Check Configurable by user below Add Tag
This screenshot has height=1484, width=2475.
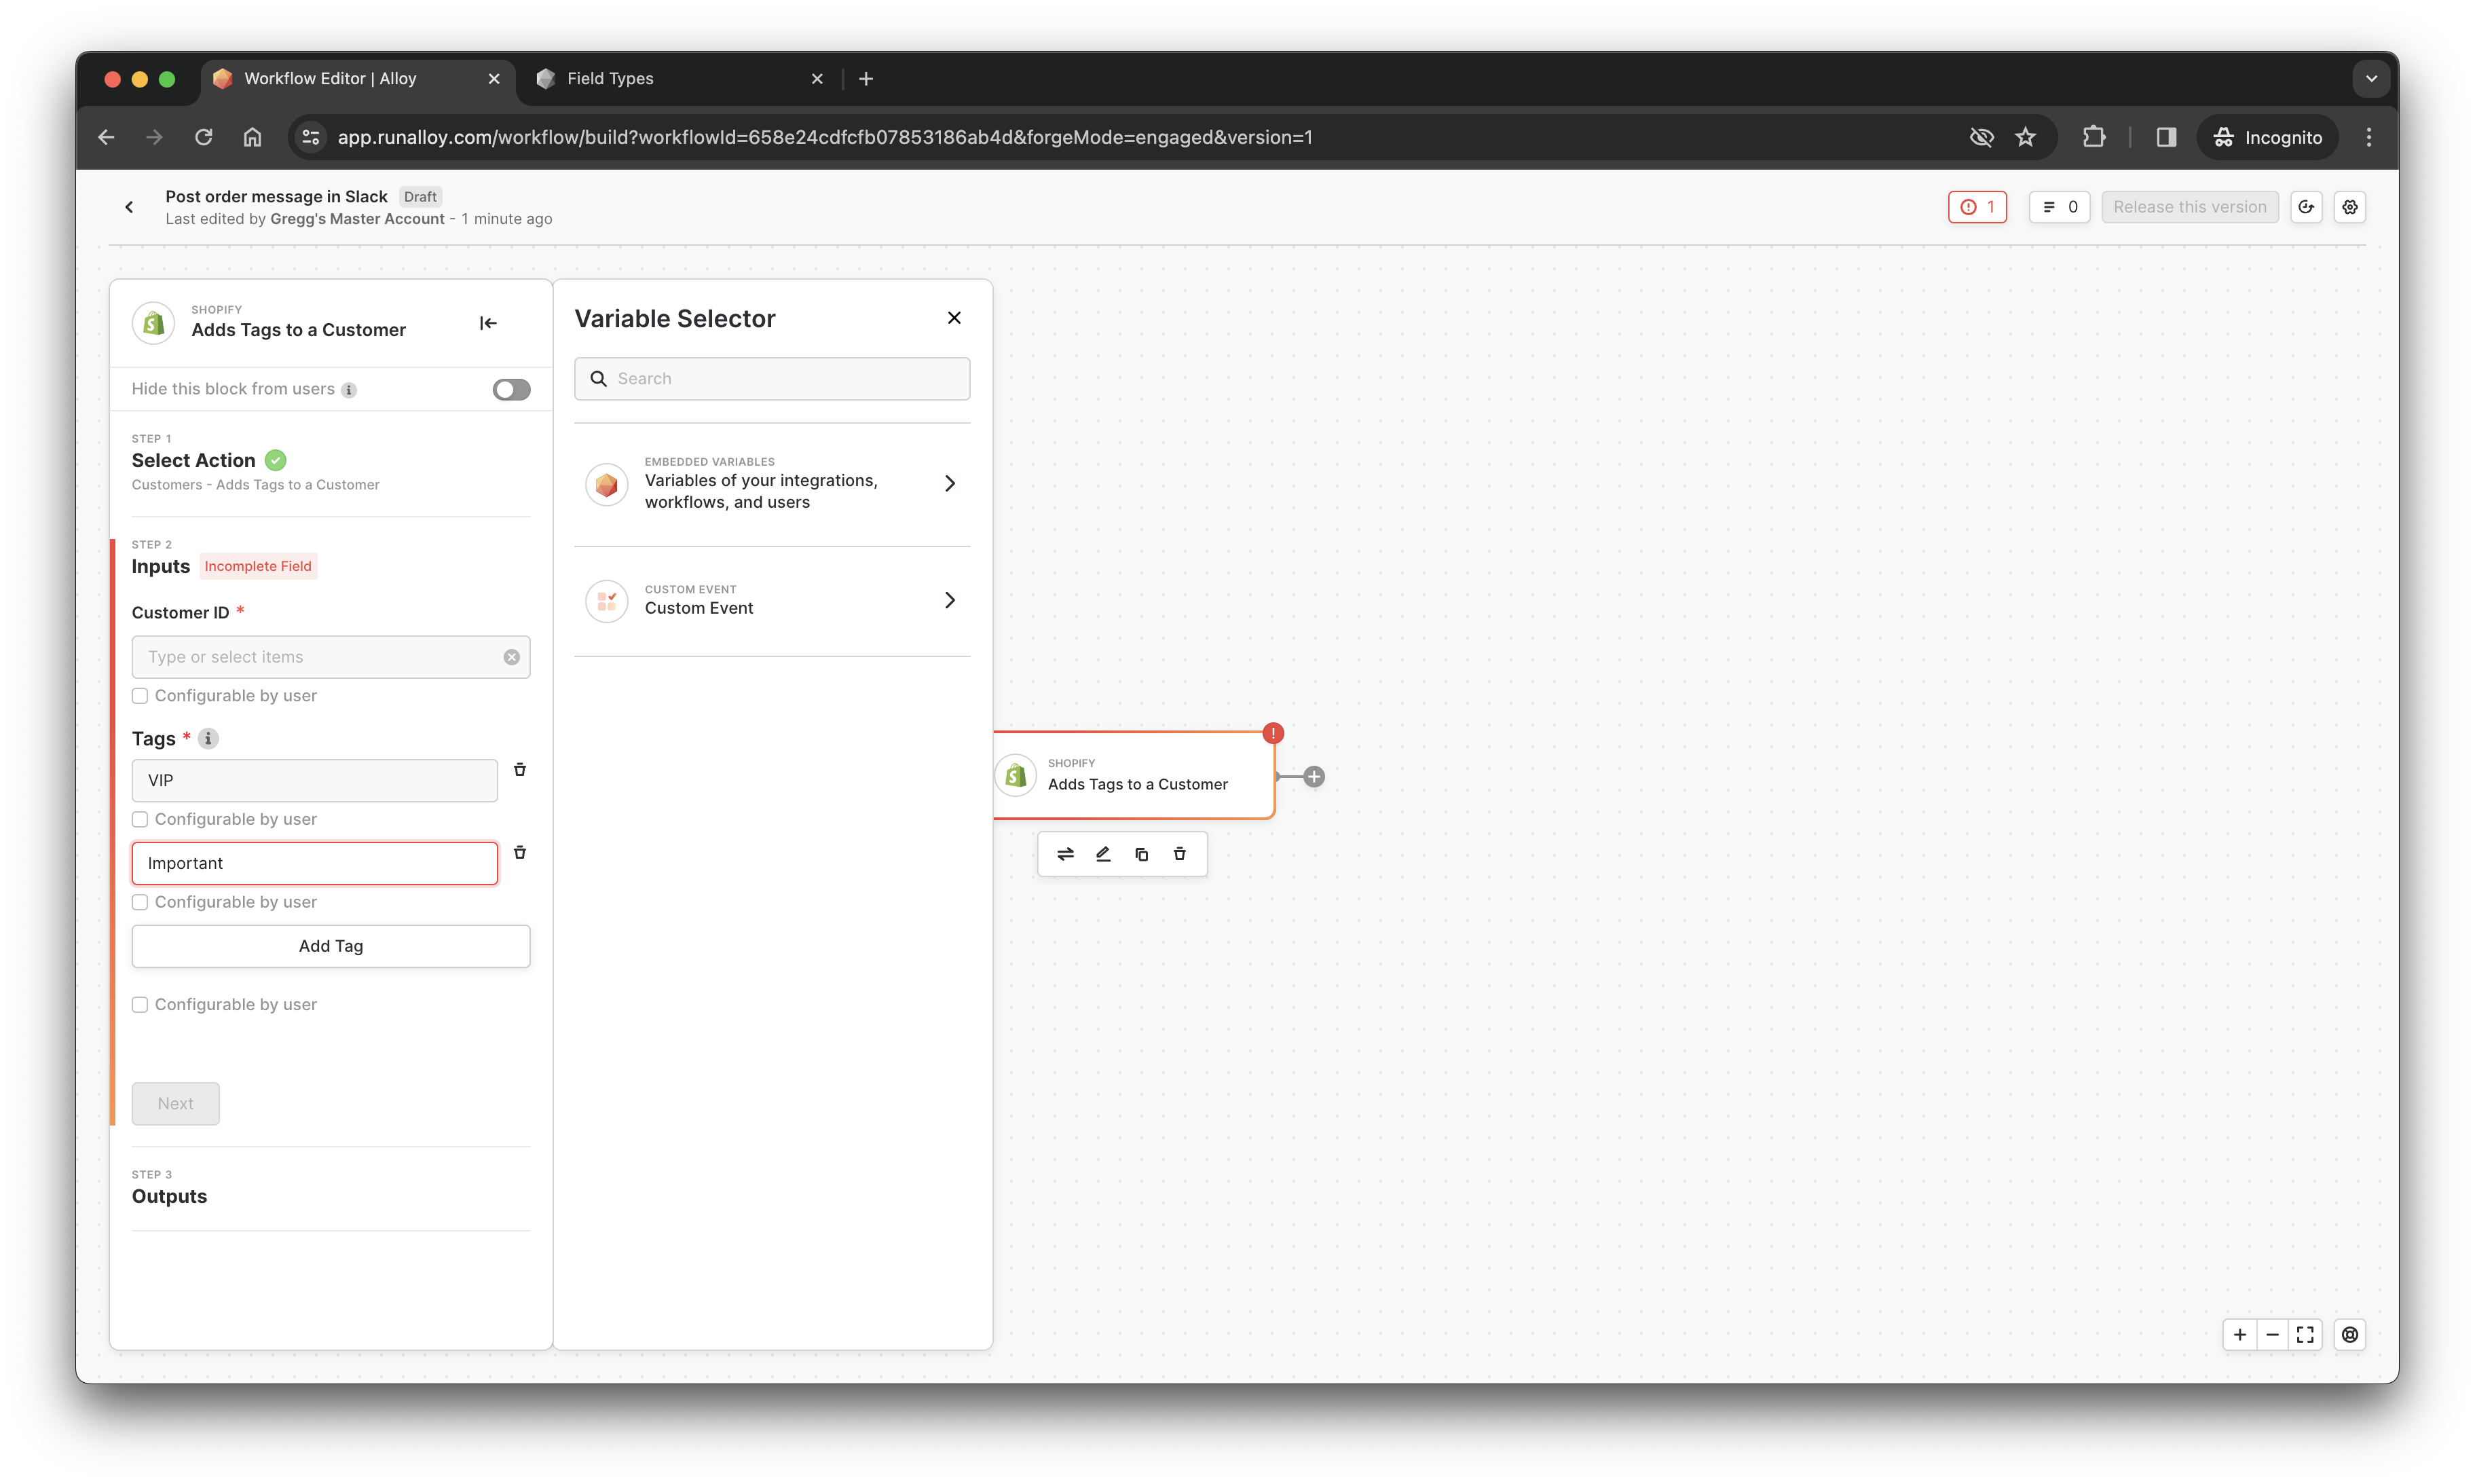[x=140, y=1005]
